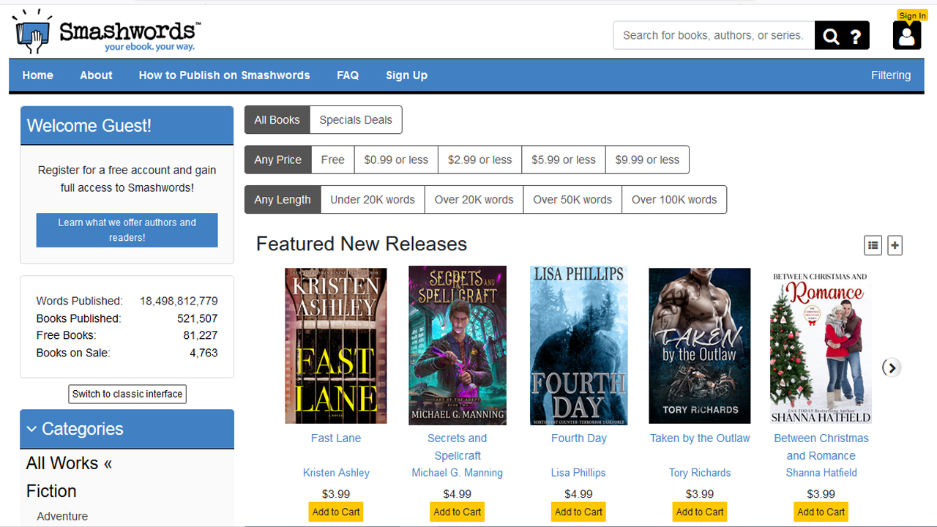Viewport: 937px width, 527px height.
Task: Add Secrets and Spellcraft to cart
Action: point(458,512)
